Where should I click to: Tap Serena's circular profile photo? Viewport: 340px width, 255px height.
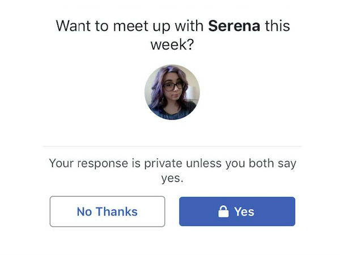click(172, 92)
